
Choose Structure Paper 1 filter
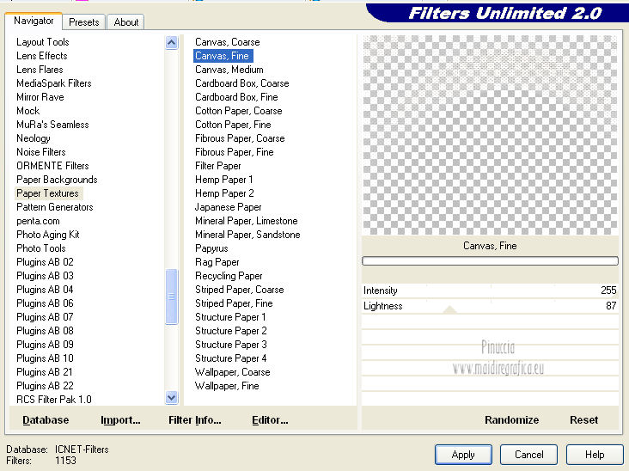[x=230, y=317]
